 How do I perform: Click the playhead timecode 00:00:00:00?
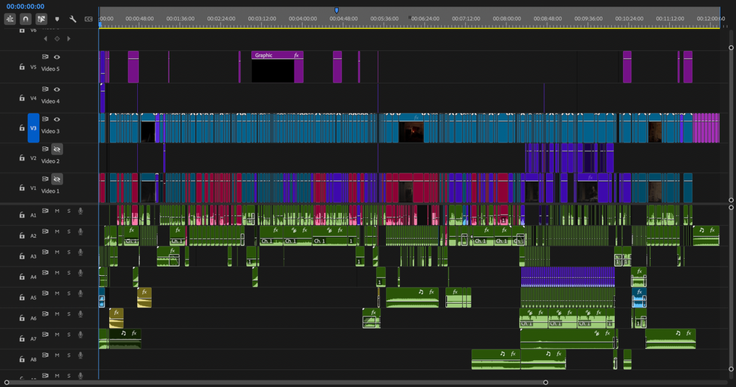pos(26,7)
